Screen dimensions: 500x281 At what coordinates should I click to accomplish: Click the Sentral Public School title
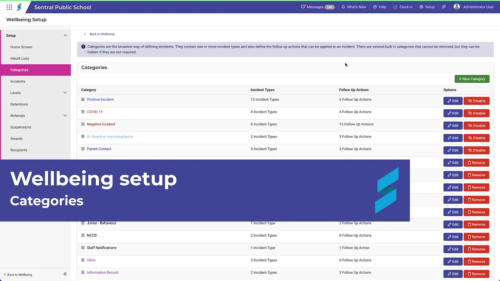[63, 7]
